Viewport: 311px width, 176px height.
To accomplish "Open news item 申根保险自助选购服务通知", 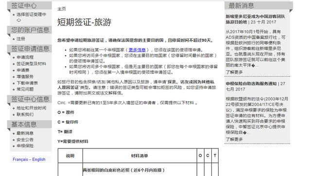I will coord(251,84).
